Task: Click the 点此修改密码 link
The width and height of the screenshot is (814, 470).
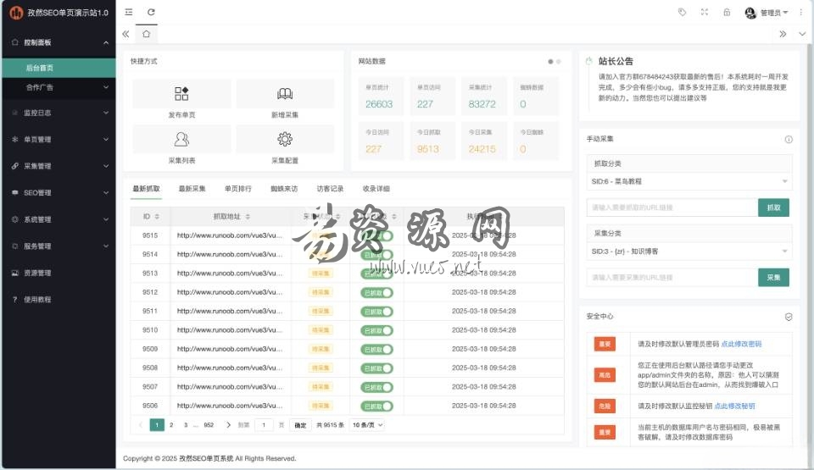Action: [740, 344]
